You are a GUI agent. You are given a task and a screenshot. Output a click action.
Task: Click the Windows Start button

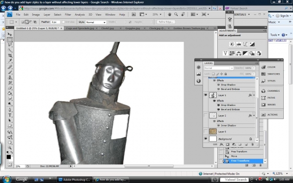pyautogui.click(x=6, y=180)
